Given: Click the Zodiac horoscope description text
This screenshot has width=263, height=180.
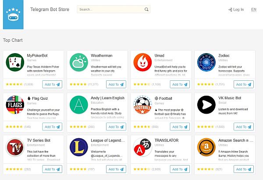Looking at the screenshot, I should tap(234, 71).
